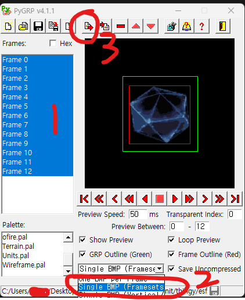Click palette list scroll down arrow
245x300 pixels.
pyautogui.click(x=68, y=271)
